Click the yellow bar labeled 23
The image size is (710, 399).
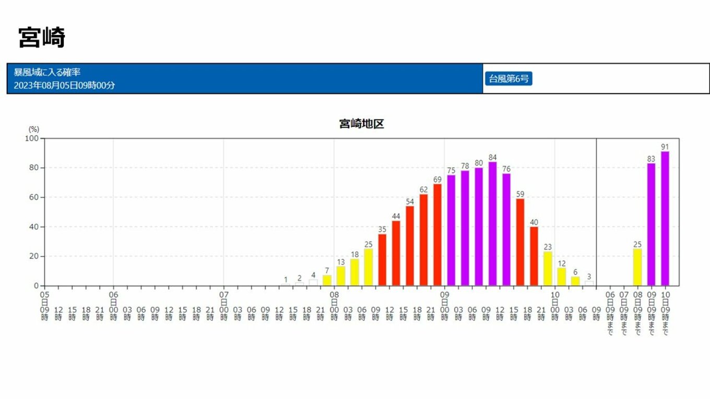[548, 269]
